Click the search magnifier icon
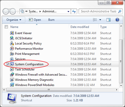125x107 pixels. coord(120,11)
